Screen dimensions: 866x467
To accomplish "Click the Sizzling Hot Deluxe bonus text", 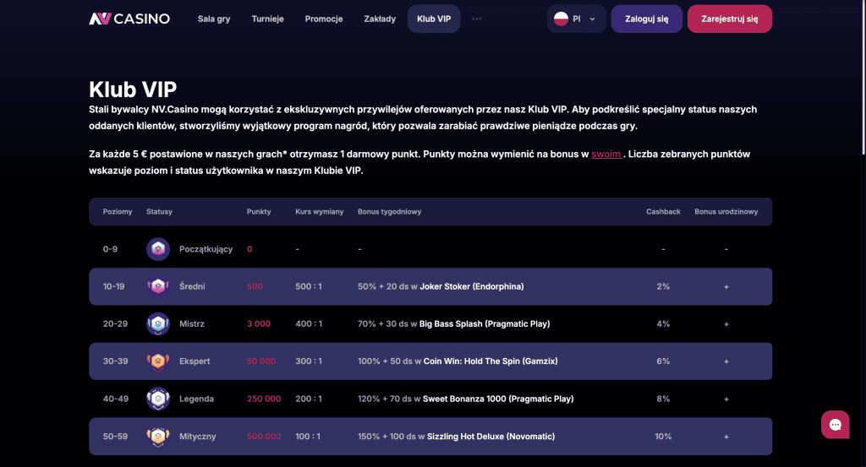I will pos(491,436).
